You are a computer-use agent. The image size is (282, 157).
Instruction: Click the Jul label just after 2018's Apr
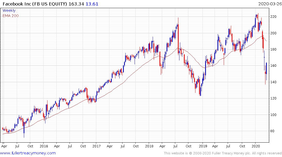tap(175, 146)
